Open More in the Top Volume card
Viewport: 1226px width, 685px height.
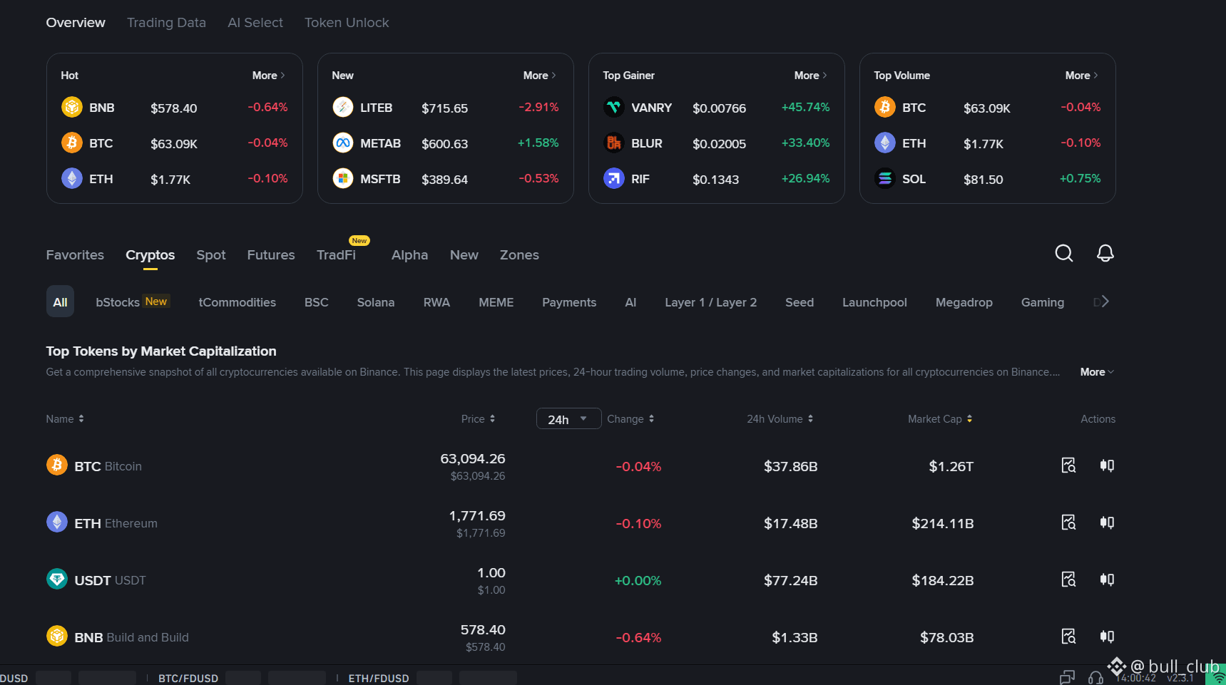coord(1082,76)
